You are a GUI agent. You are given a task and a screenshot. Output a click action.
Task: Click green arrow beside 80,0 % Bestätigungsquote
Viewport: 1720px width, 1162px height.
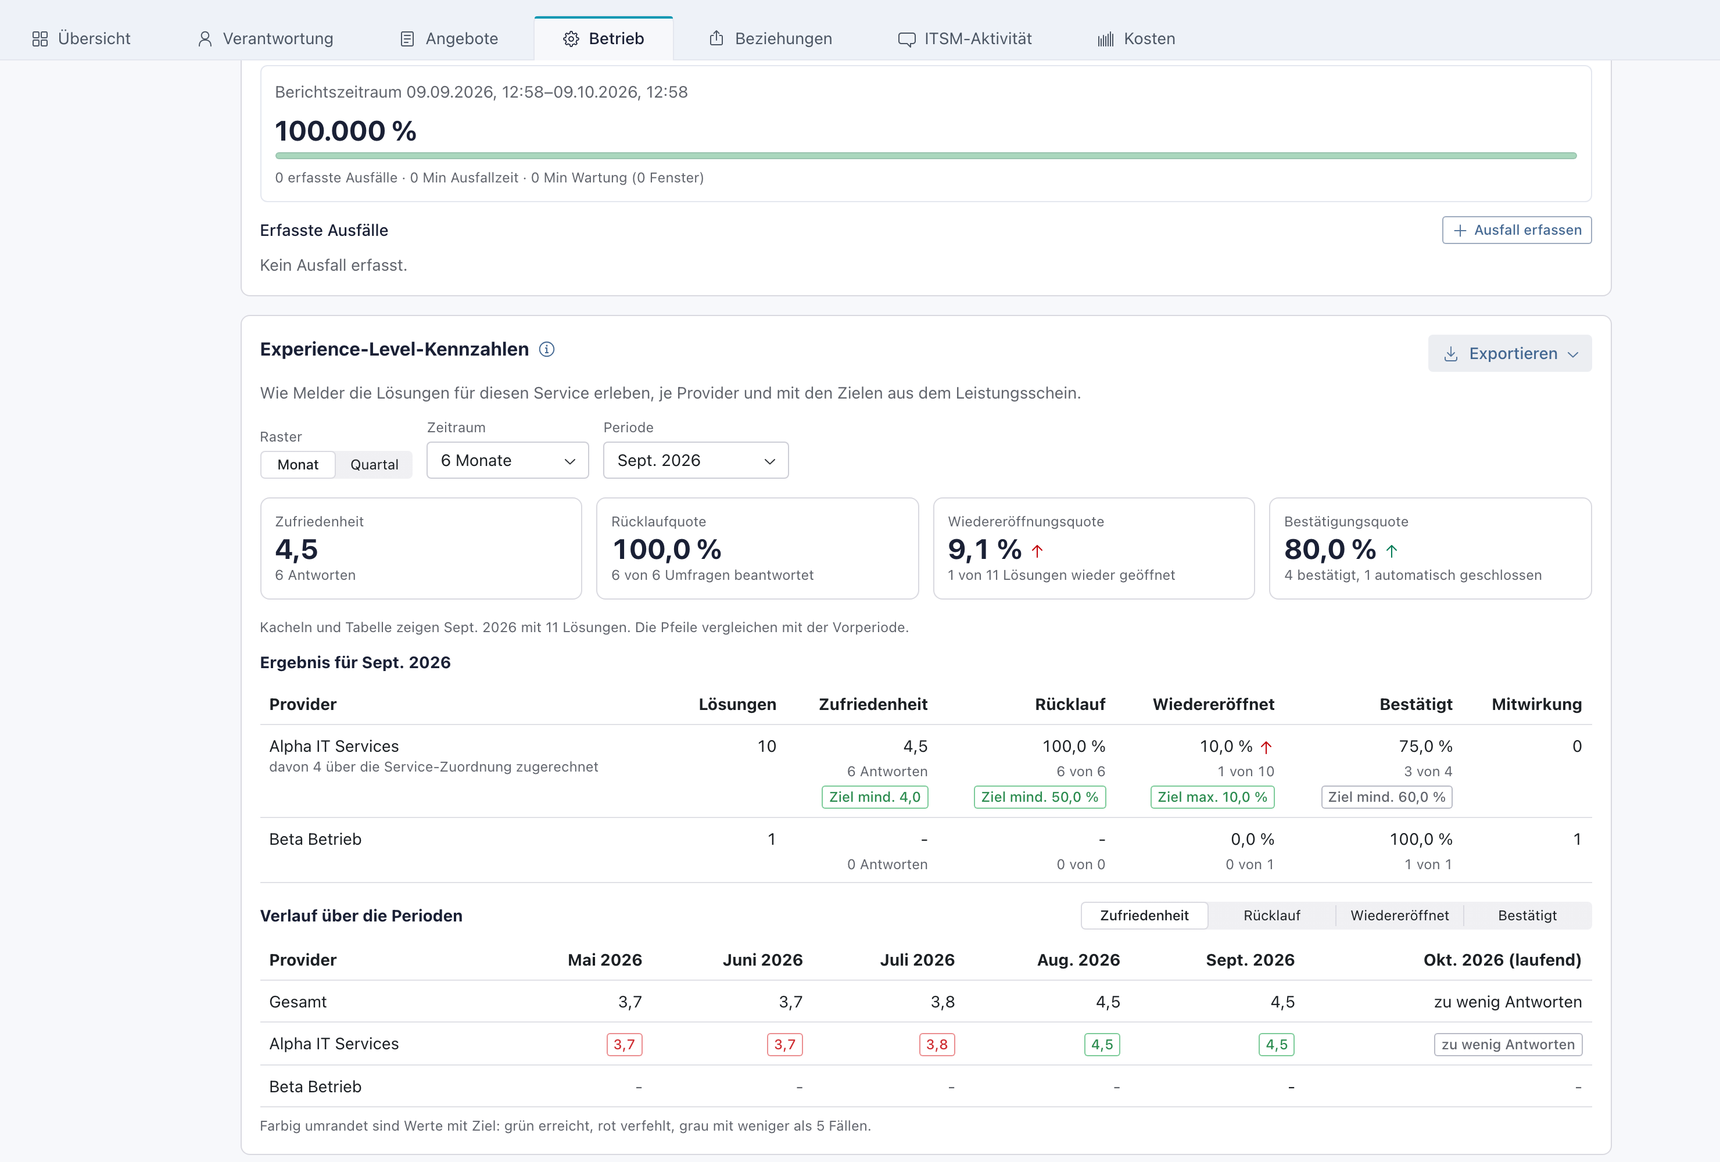click(1391, 551)
